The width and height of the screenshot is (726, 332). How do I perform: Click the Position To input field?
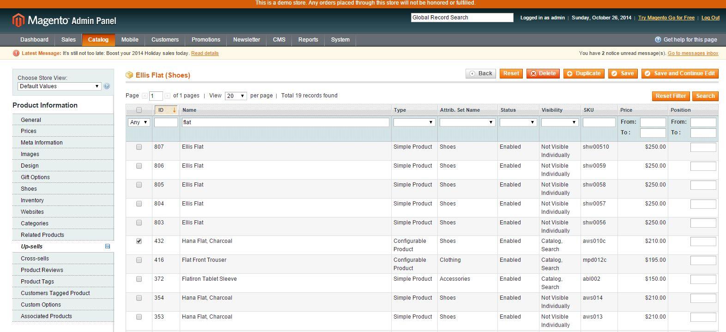703,133
